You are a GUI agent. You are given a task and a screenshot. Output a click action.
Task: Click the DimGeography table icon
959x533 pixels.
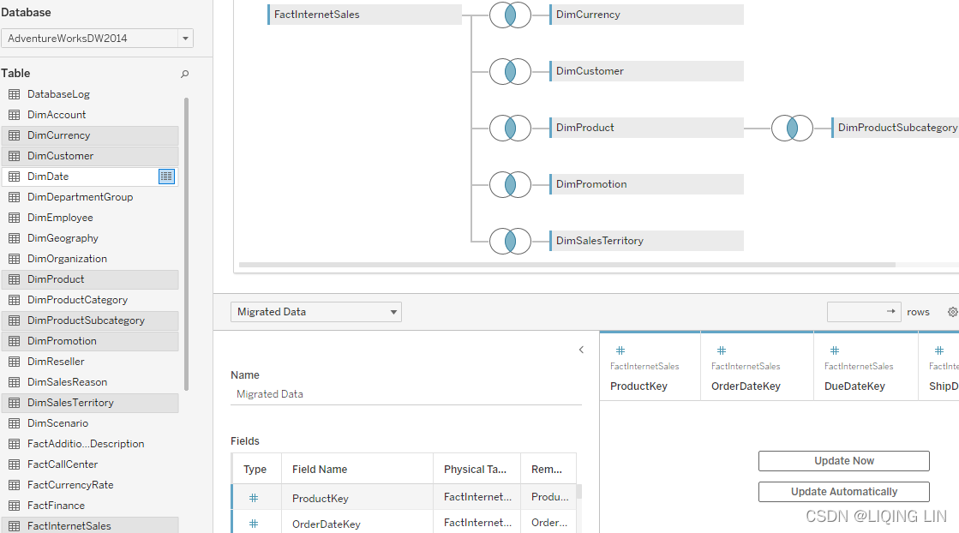(x=14, y=238)
